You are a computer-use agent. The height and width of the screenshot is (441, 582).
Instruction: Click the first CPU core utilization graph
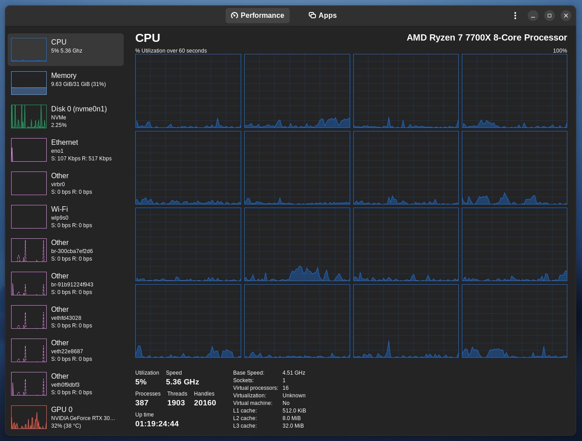point(188,91)
